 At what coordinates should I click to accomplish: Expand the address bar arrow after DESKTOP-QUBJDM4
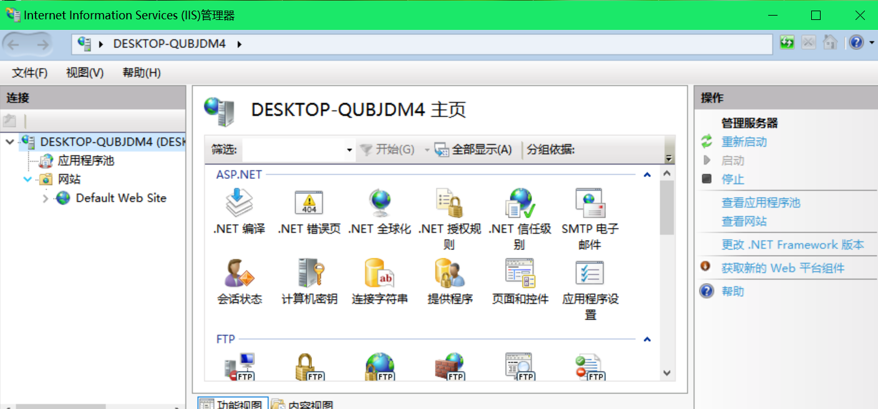click(239, 44)
